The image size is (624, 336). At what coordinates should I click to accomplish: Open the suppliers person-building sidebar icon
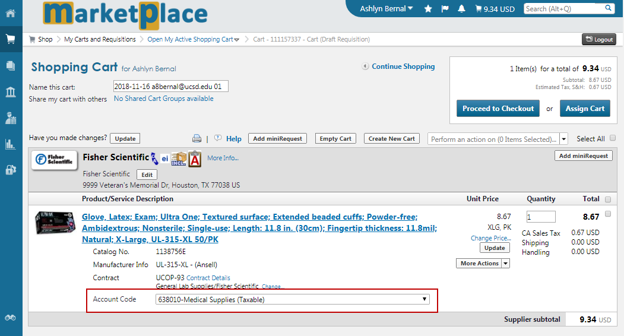click(x=11, y=118)
